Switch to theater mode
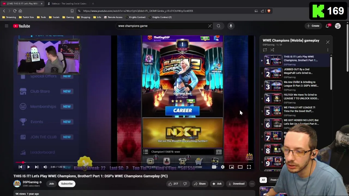This screenshot has width=349, height=196. (240, 167)
